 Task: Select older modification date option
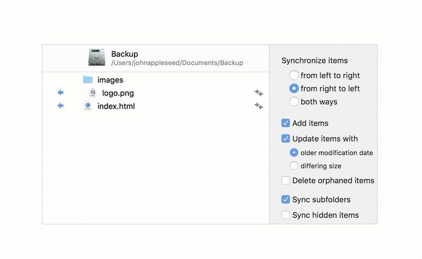click(x=293, y=153)
